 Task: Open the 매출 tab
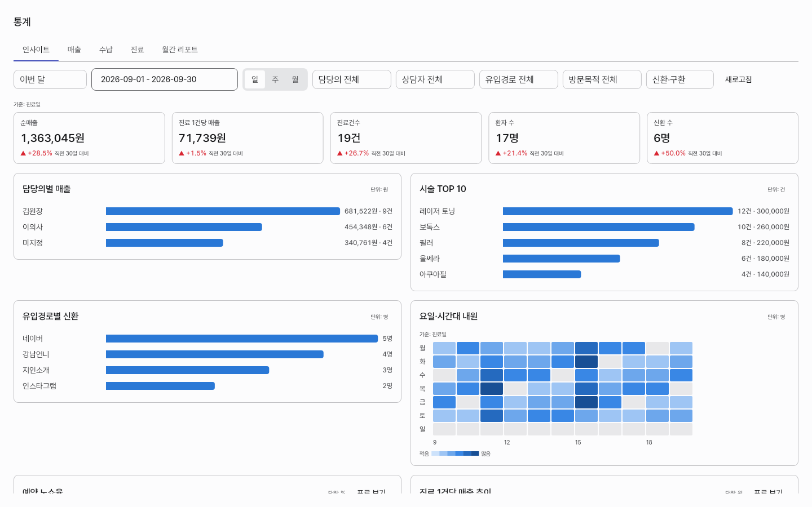coord(74,50)
